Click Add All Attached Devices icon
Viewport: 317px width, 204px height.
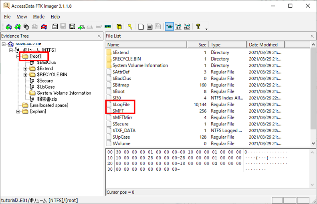click(x=18, y=27)
